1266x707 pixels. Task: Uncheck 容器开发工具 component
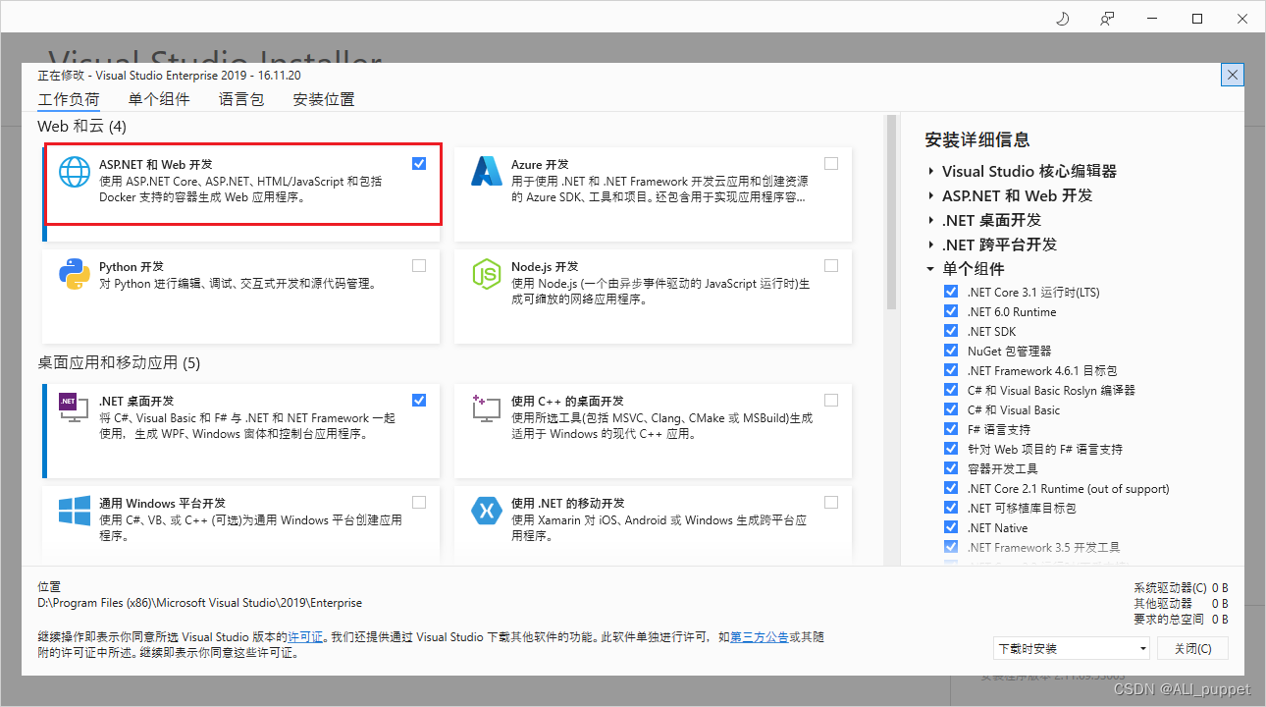click(950, 468)
